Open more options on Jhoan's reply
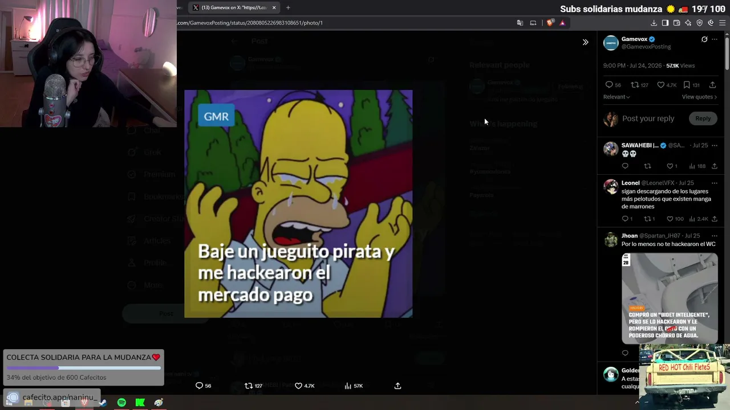The width and height of the screenshot is (730, 410). pos(715,236)
